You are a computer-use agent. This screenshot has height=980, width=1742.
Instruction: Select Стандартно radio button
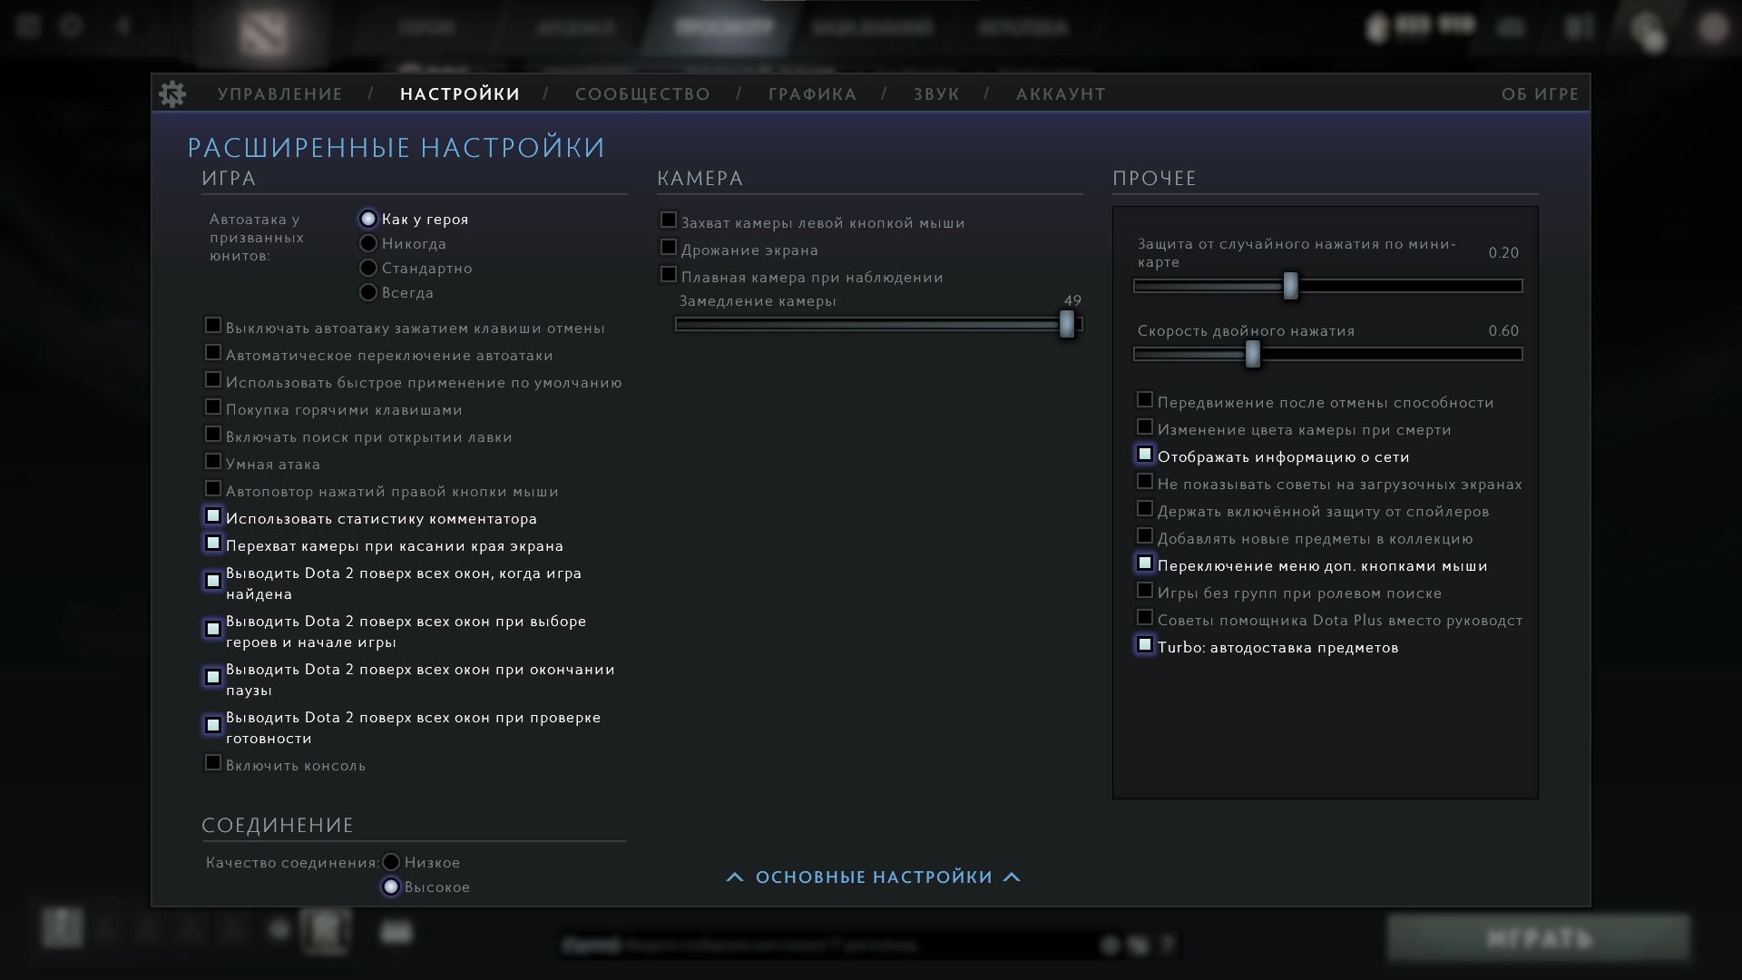point(368,268)
